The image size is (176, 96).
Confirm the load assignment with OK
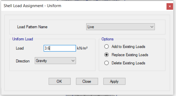60,81
